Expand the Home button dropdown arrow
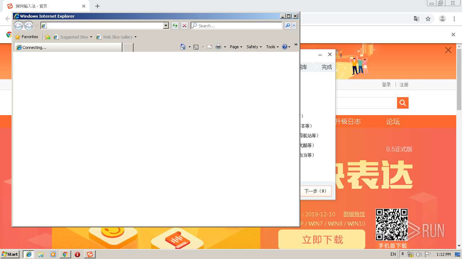 point(189,47)
